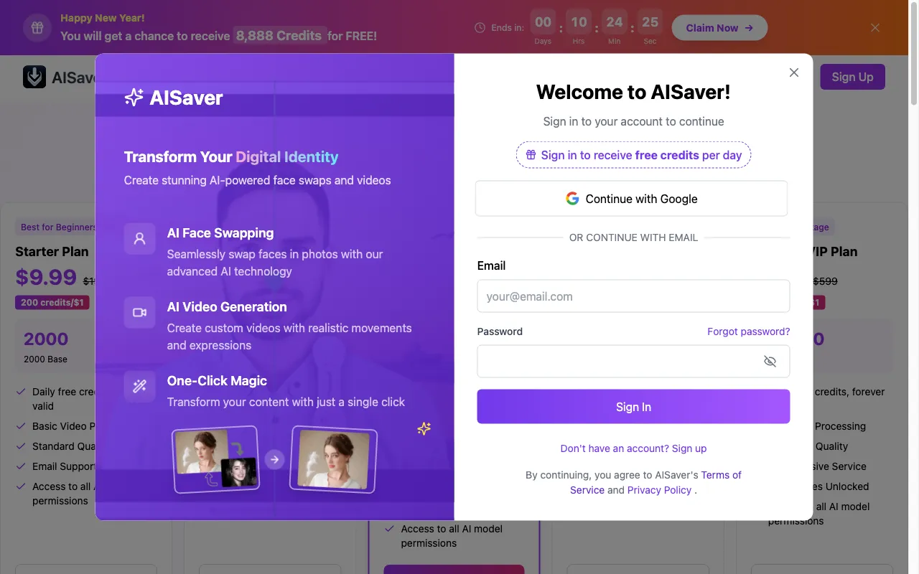This screenshot has width=919, height=574.
Task: Click the Welcome to AISaver heading
Action: pyautogui.click(x=633, y=92)
